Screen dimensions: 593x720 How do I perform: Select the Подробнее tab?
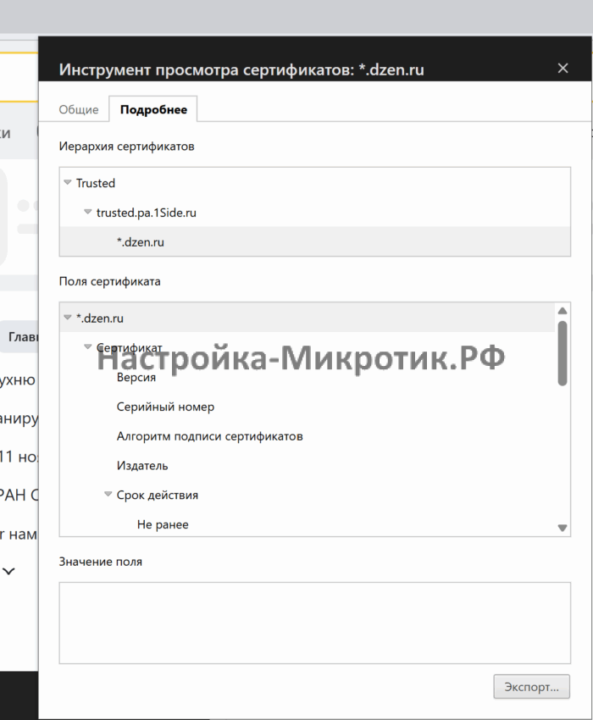tap(153, 110)
